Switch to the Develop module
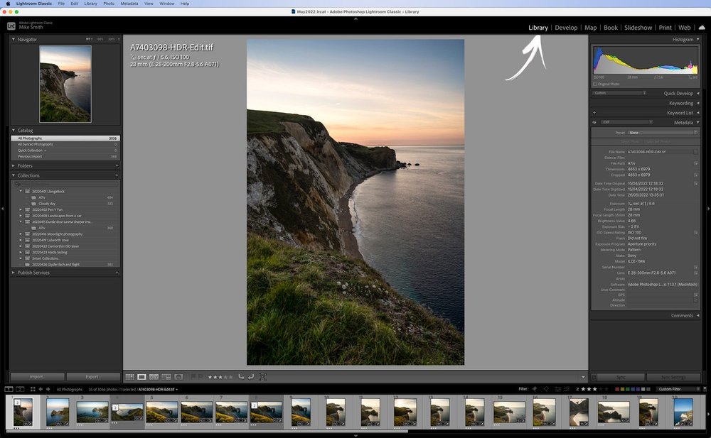The height and width of the screenshot is (438, 711). [x=567, y=28]
